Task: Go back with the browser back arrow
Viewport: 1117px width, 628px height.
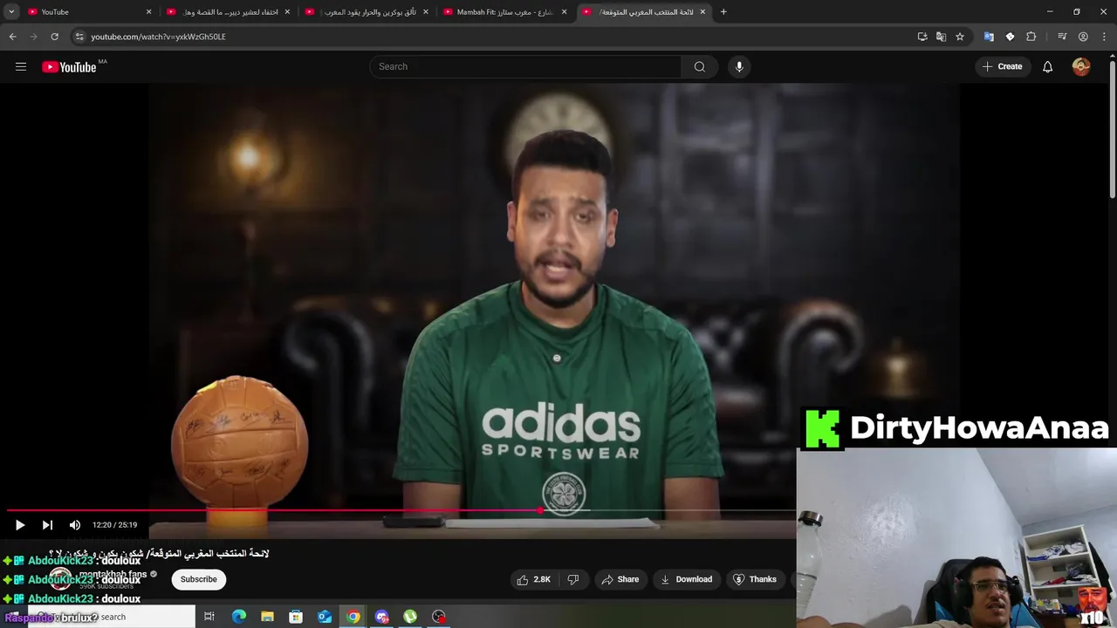Action: (x=12, y=37)
